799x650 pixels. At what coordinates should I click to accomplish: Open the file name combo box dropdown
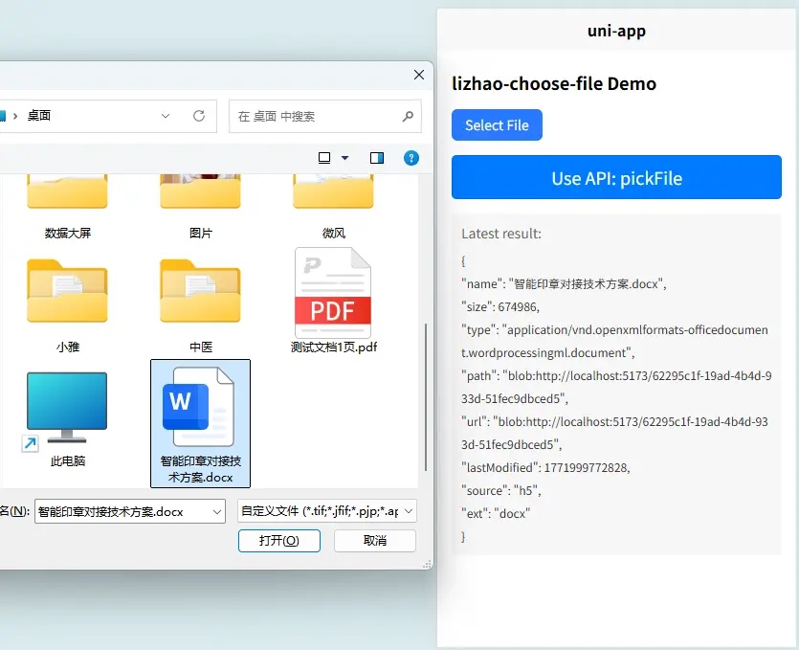point(216,512)
